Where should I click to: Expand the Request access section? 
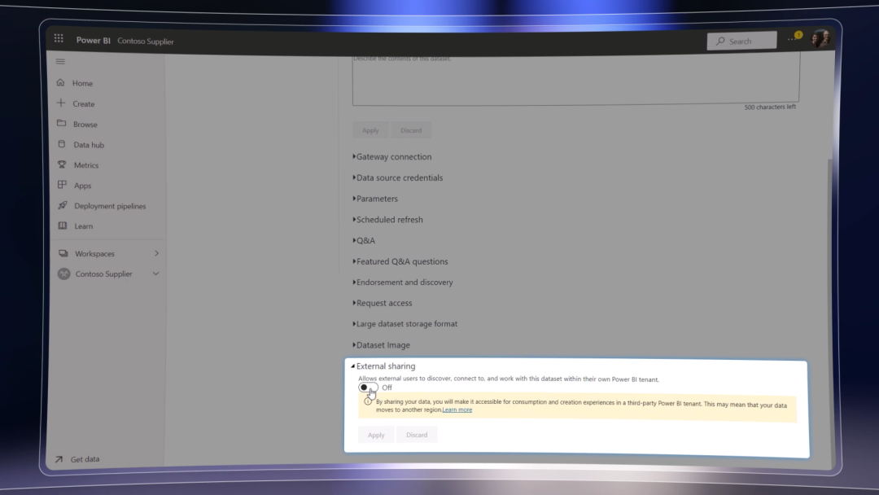click(x=382, y=303)
